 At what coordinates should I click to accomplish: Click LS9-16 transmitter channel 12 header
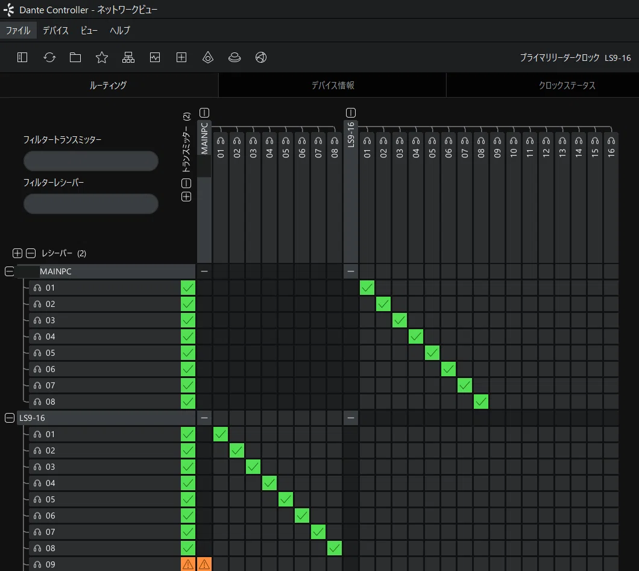(546, 198)
